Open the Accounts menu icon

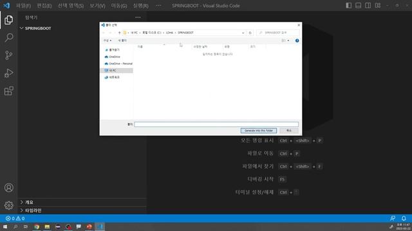8,188
